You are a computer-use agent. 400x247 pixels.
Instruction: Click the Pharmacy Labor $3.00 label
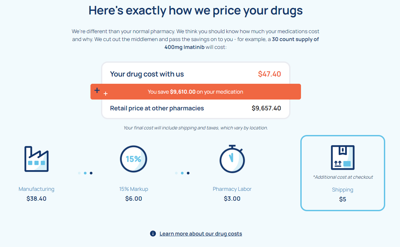[232, 194]
